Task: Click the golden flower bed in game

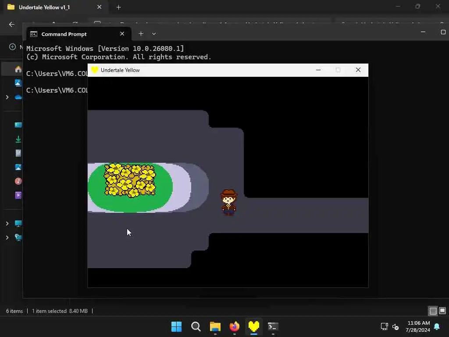Action: pos(130,180)
